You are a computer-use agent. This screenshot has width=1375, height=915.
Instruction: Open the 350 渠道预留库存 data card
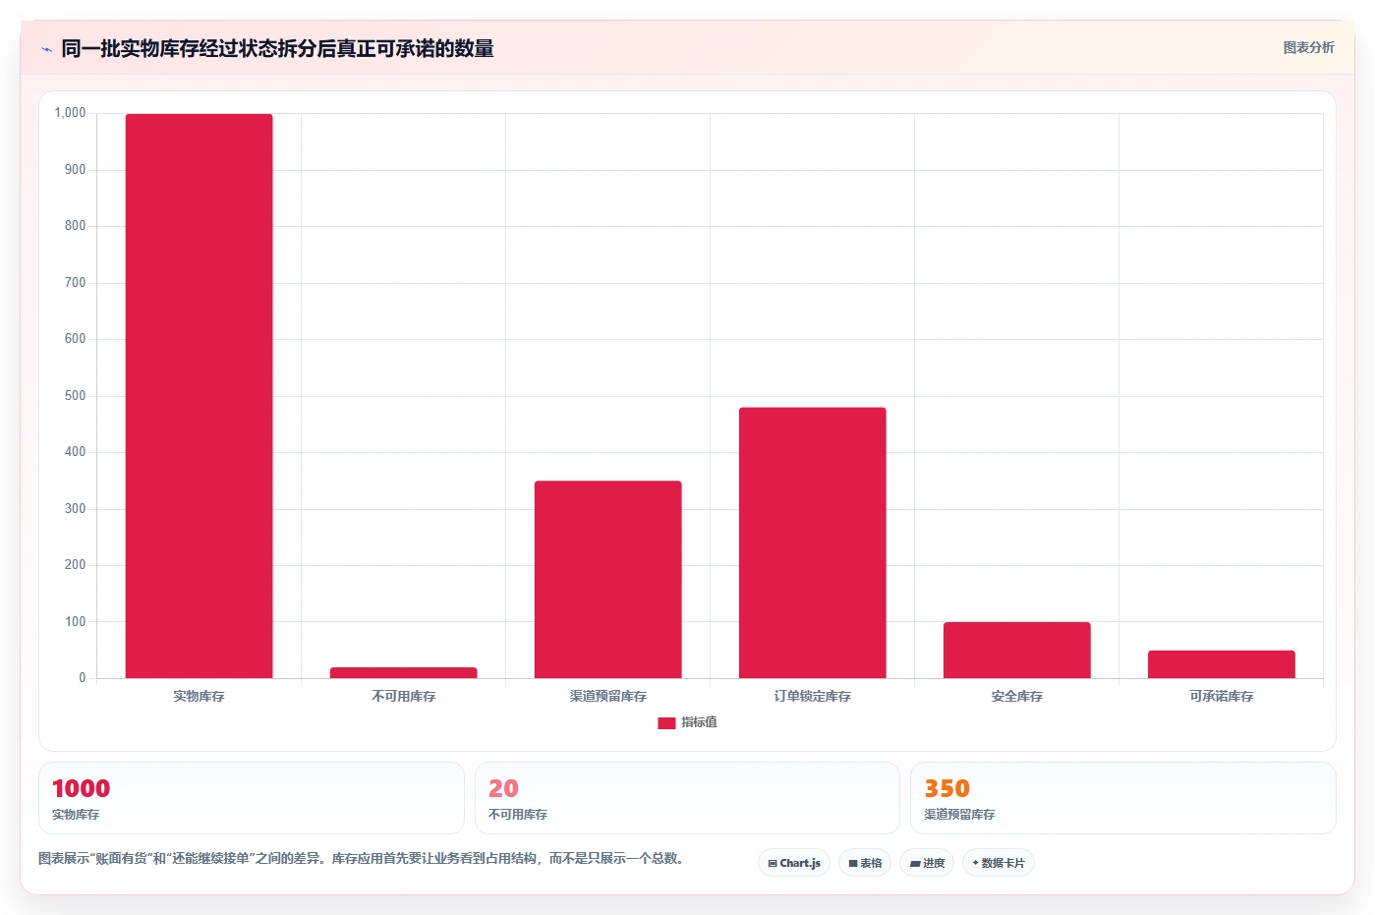coord(1122,798)
